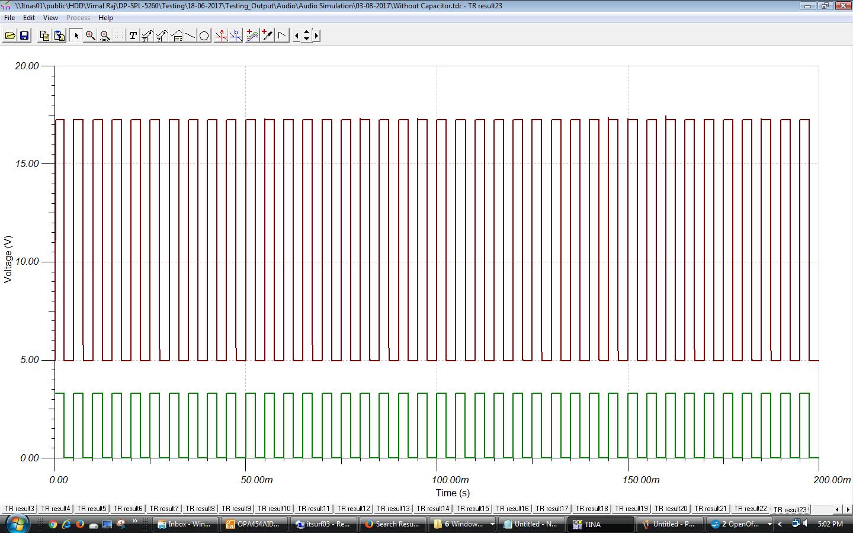
Task: Switch to TR result5 tab
Action: [x=92, y=509]
